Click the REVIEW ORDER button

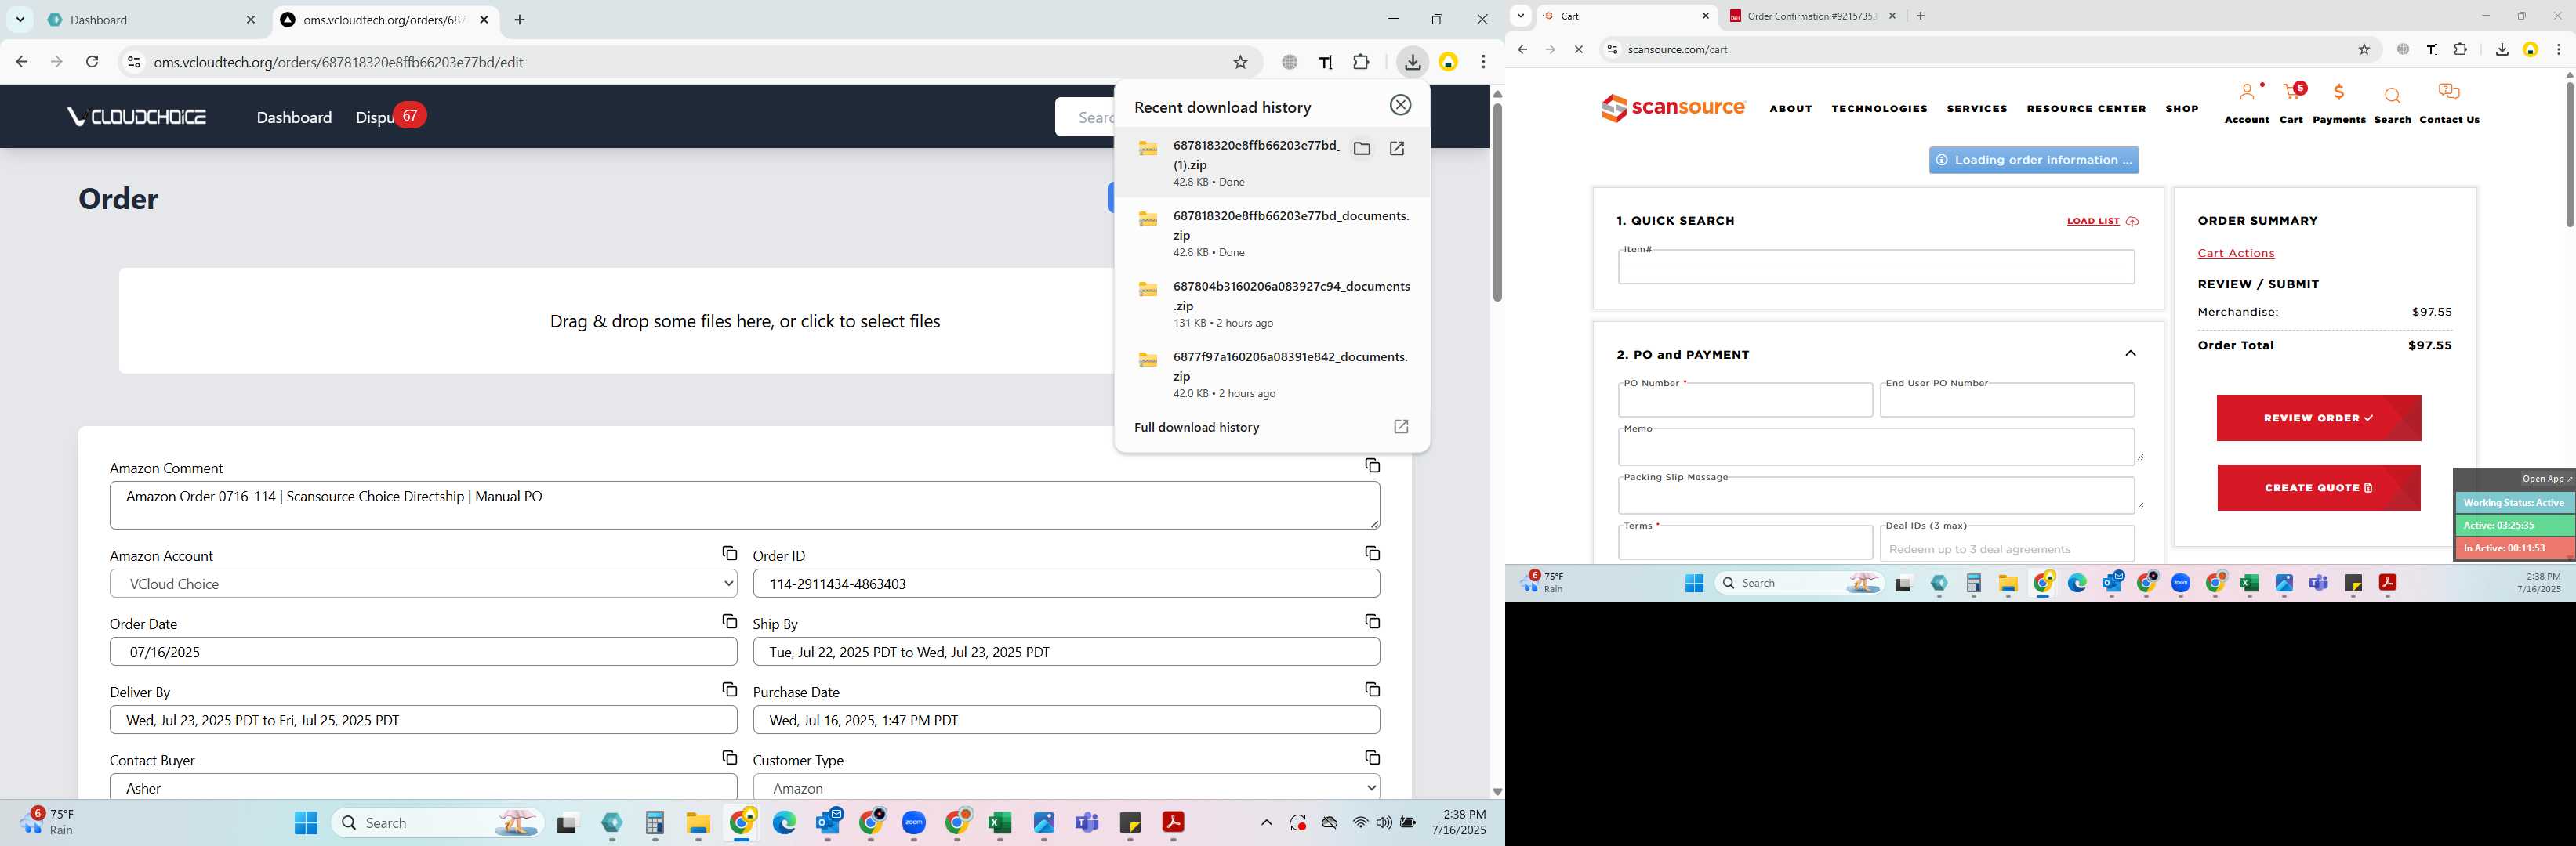coord(2318,418)
